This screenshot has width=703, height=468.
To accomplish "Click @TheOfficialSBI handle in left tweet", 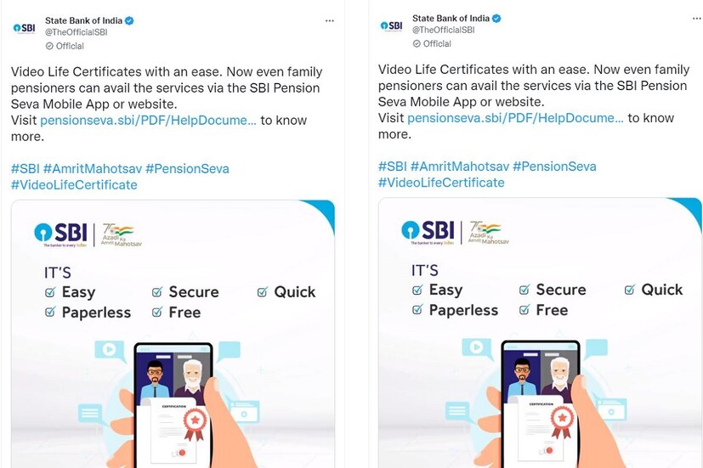I will pyautogui.click(x=77, y=32).
